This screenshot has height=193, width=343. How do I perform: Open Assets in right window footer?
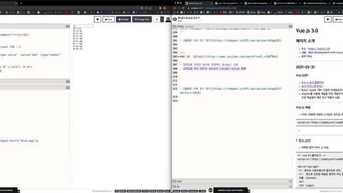coord(184,191)
